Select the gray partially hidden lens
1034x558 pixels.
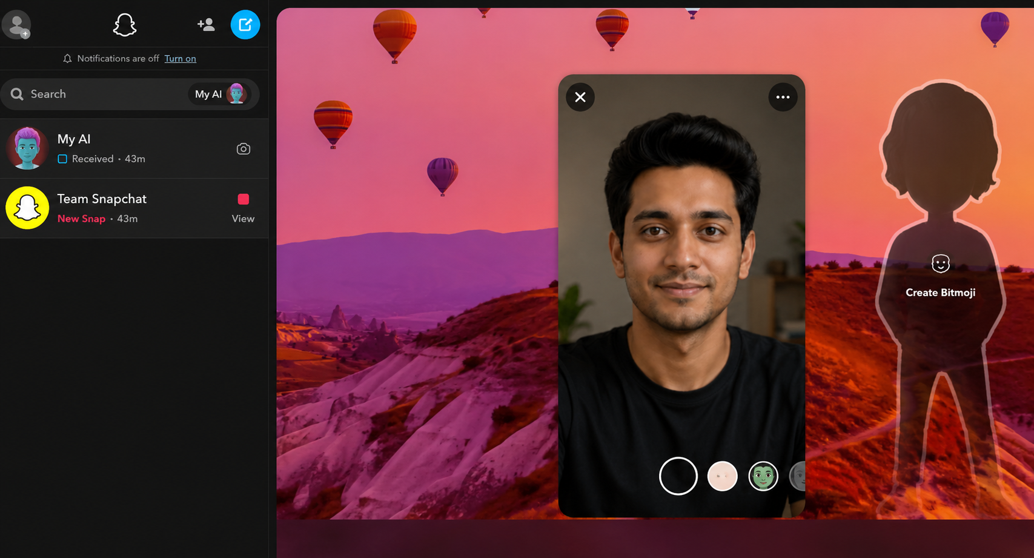798,476
